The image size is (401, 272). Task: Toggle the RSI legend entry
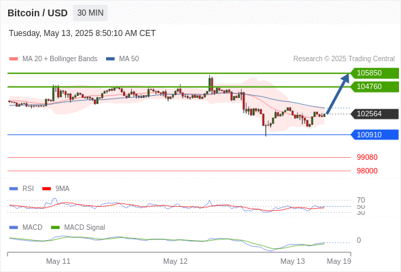click(x=22, y=188)
